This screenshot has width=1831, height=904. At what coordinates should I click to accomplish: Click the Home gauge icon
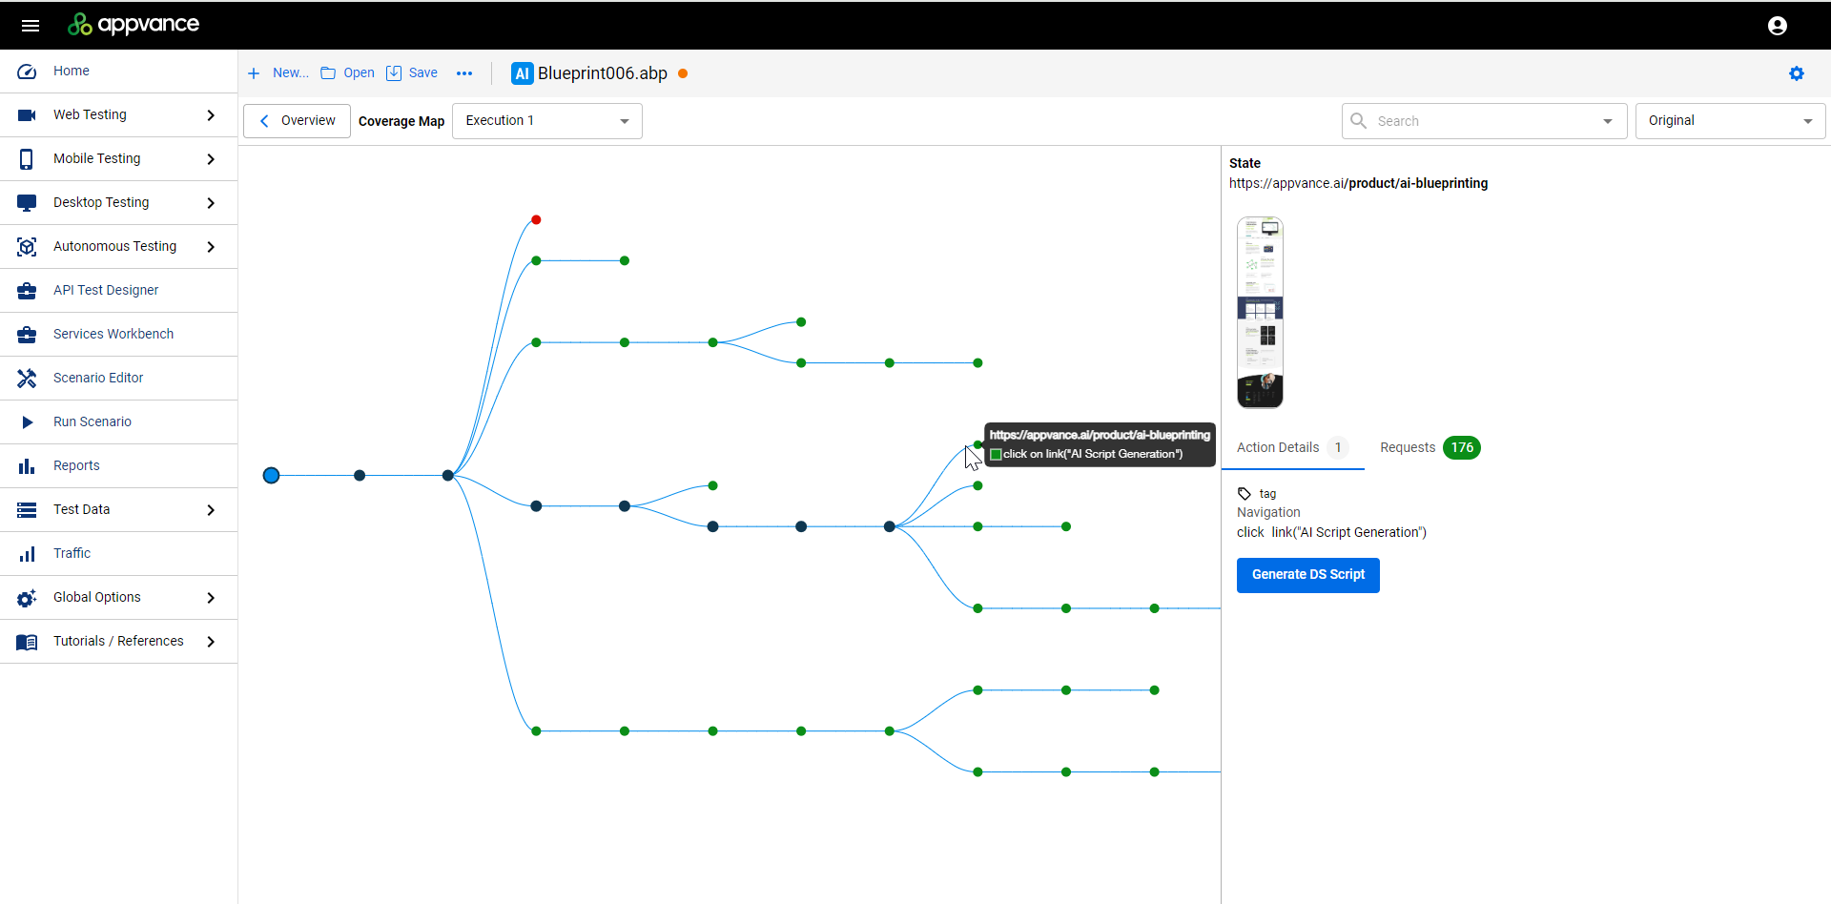point(27,72)
